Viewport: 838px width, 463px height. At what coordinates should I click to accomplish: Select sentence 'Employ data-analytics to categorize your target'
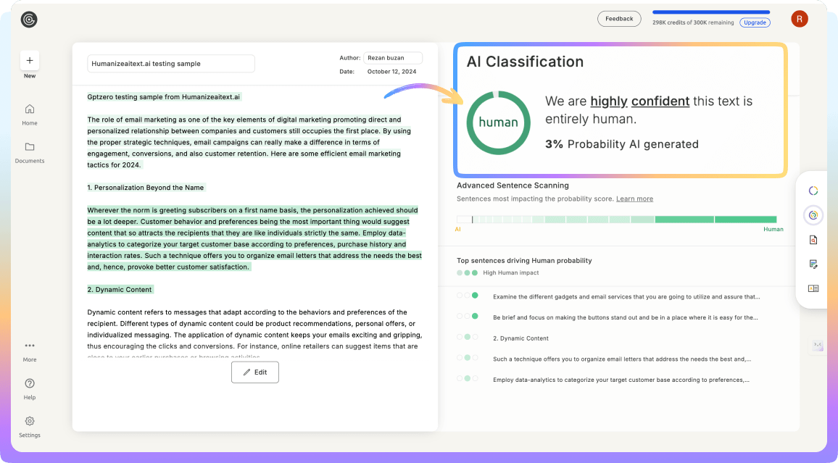(x=621, y=380)
